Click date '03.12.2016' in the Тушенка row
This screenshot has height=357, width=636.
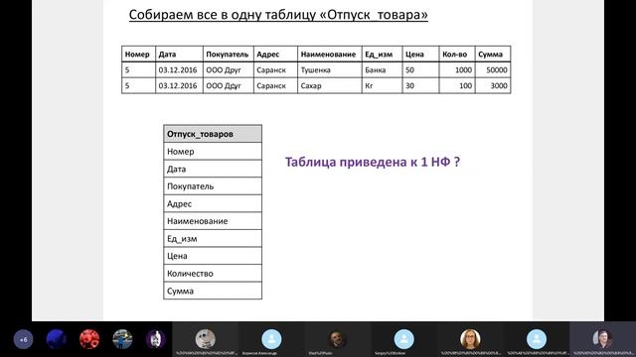click(x=179, y=69)
